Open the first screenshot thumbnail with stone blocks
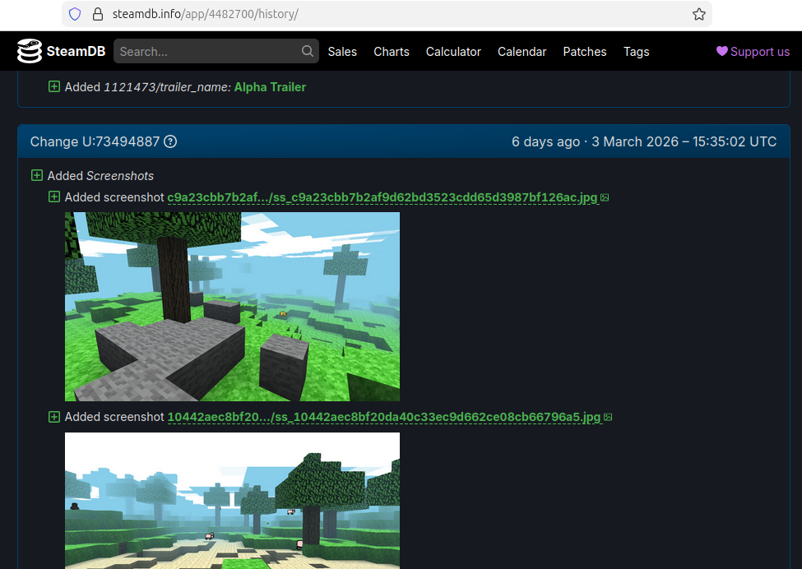The image size is (802, 569). click(232, 306)
